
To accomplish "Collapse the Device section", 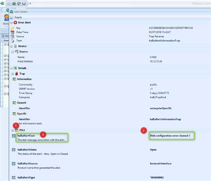I will click(x=11, y=46).
